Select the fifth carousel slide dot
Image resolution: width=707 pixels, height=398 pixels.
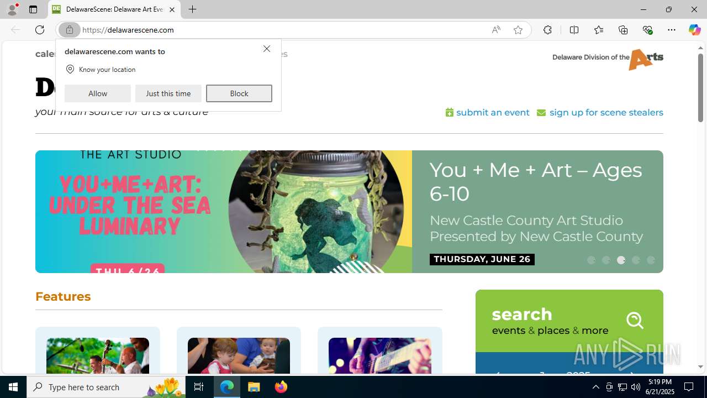(x=651, y=260)
